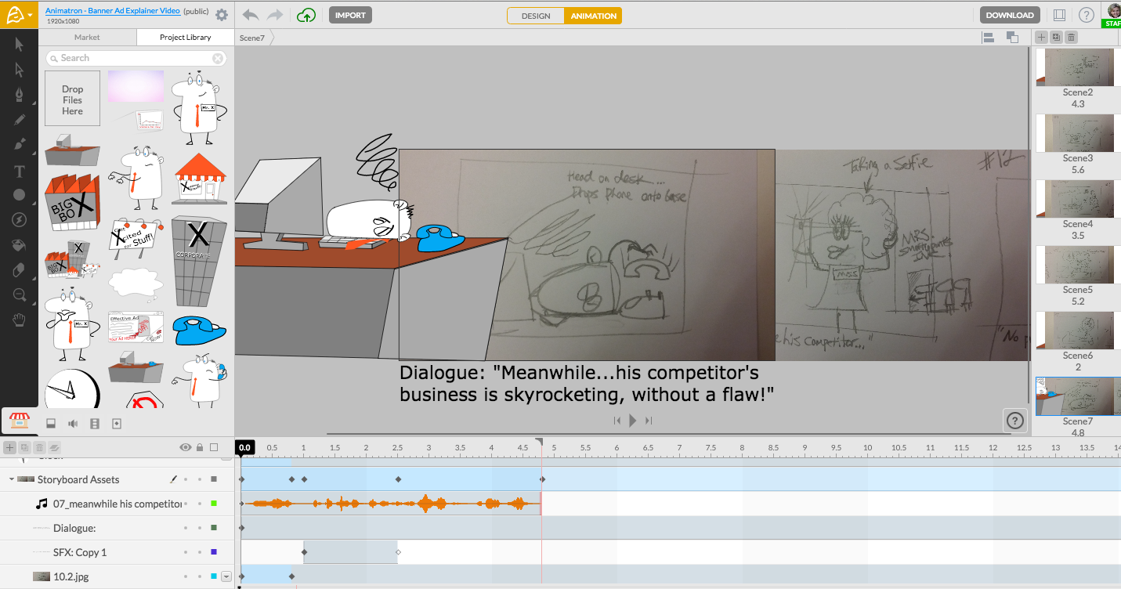Select the Pencil tool

point(19,120)
